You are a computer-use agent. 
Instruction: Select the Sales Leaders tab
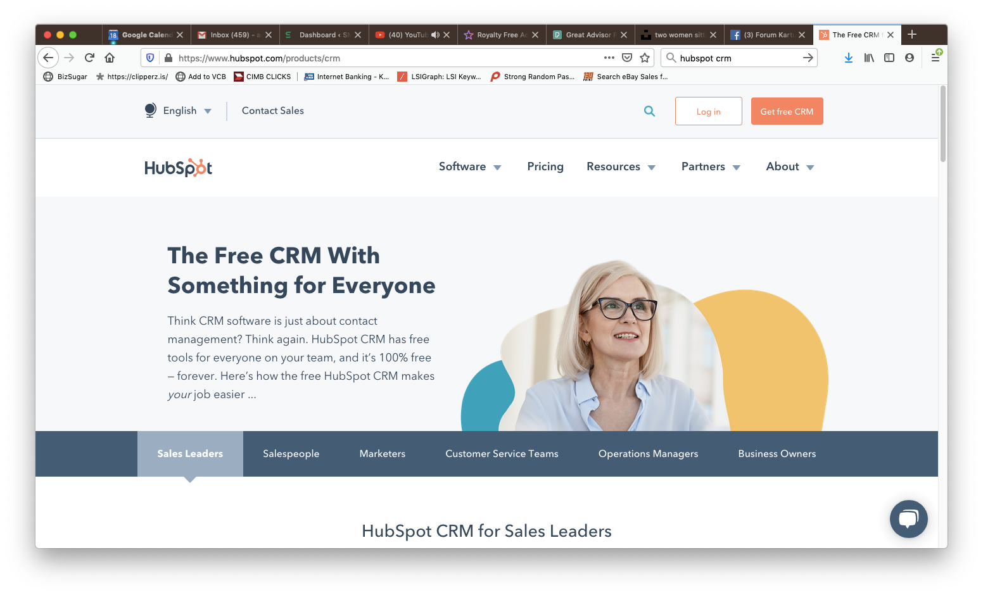pos(190,454)
